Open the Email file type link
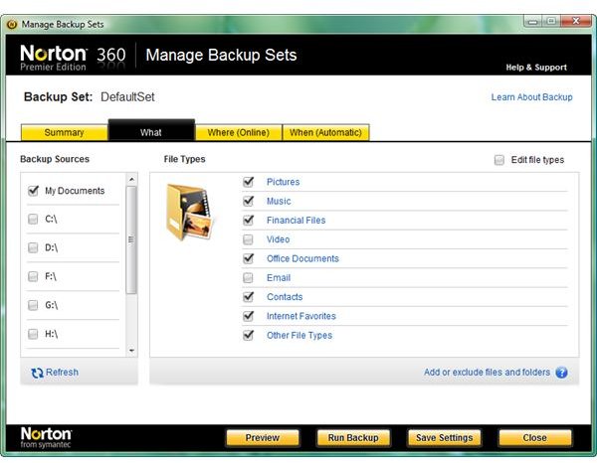The image size is (597, 463). tap(279, 278)
